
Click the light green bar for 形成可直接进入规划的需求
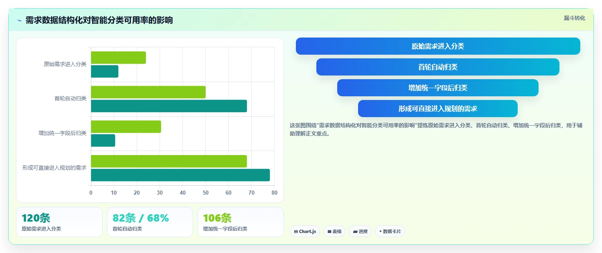169,161
